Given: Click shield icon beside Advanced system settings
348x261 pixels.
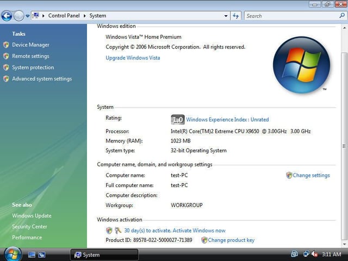Looking at the screenshot, I should (x=6, y=79).
